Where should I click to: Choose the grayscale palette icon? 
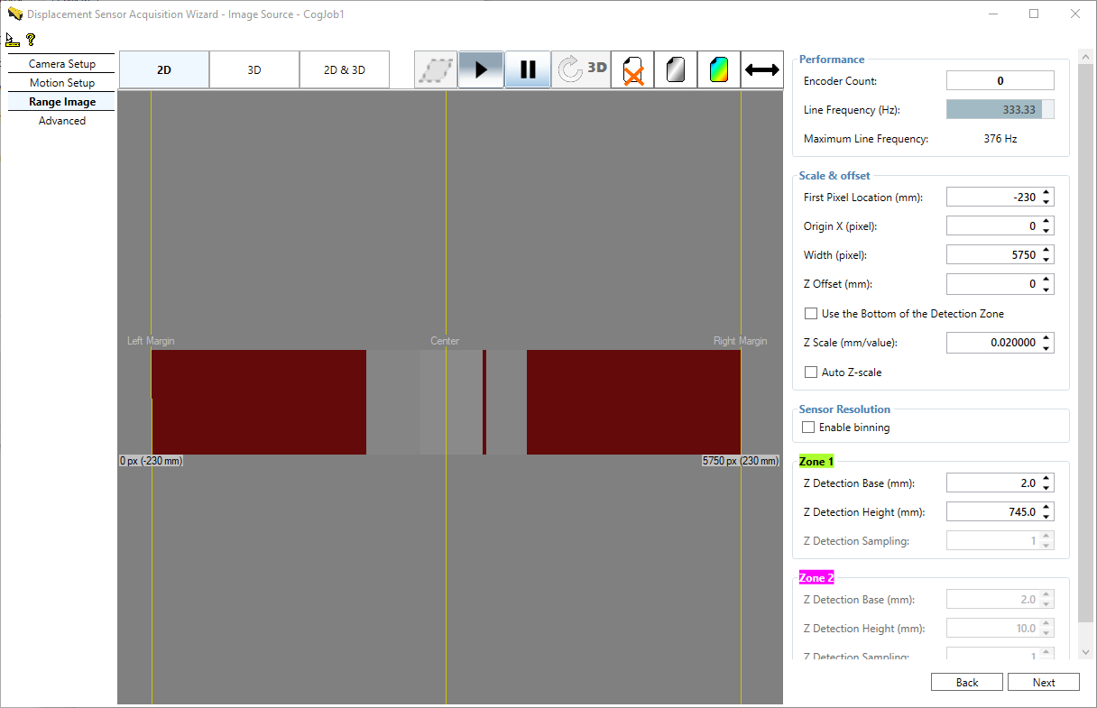coord(676,69)
